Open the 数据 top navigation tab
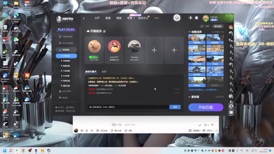This screenshot has width=274, height=154. pyautogui.click(x=108, y=18)
